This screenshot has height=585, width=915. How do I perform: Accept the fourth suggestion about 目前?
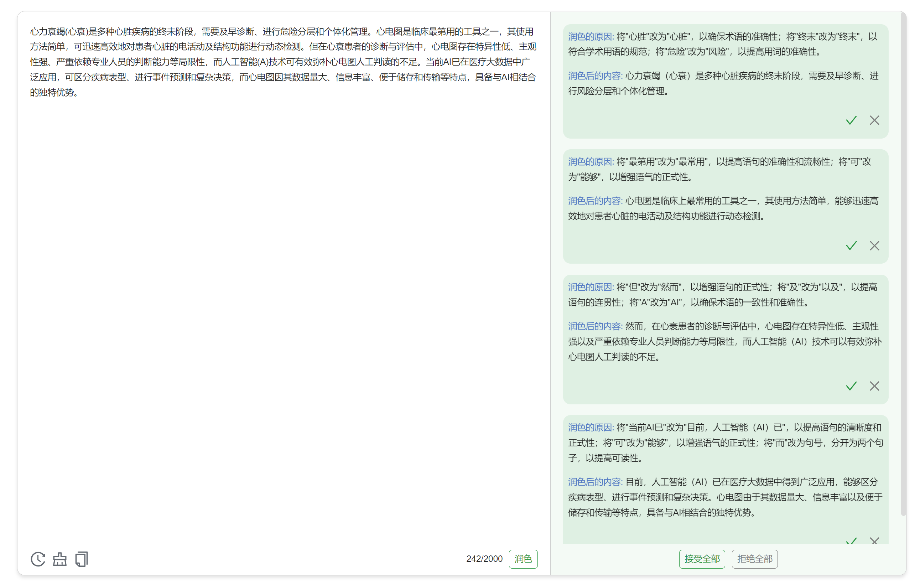click(851, 540)
